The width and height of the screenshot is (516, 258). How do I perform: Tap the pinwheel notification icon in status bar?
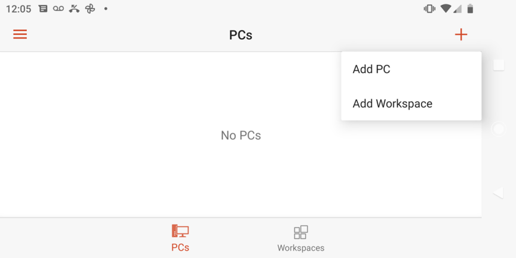click(x=90, y=9)
